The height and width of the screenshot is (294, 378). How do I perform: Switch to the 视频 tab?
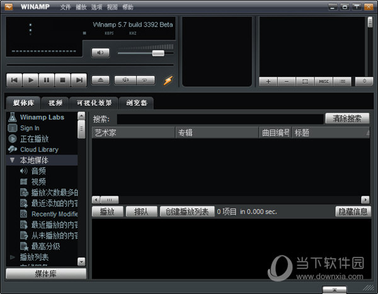(x=55, y=103)
